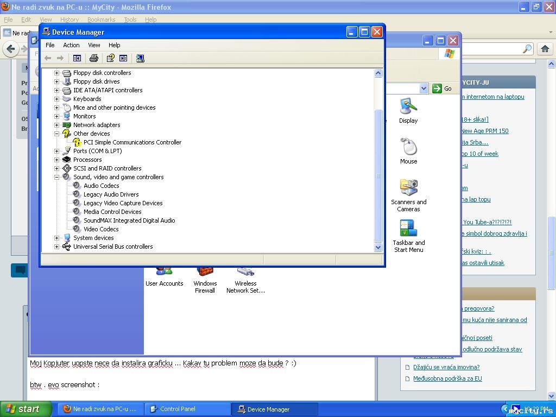Open the File menu in Device Manager
Viewport: 556px width, 417px height.
[50, 45]
